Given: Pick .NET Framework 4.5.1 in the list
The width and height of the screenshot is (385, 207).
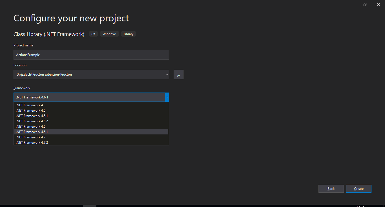Looking at the screenshot, I should [91, 116].
